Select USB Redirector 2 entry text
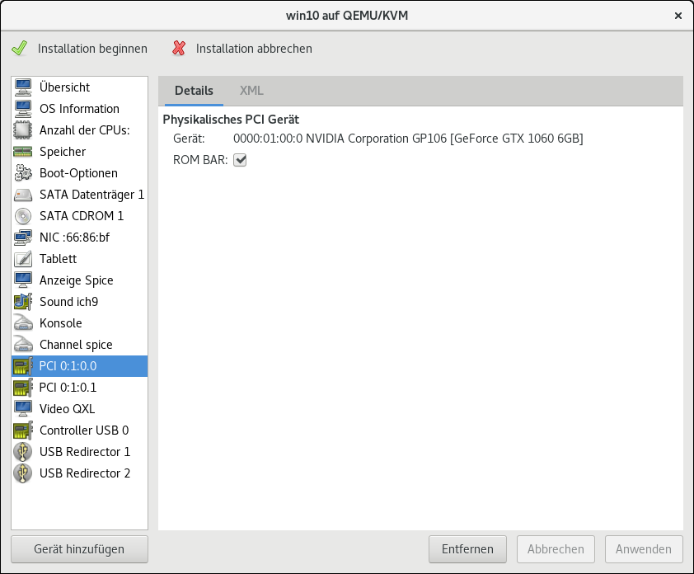This screenshot has width=694, height=574. (85, 473)
